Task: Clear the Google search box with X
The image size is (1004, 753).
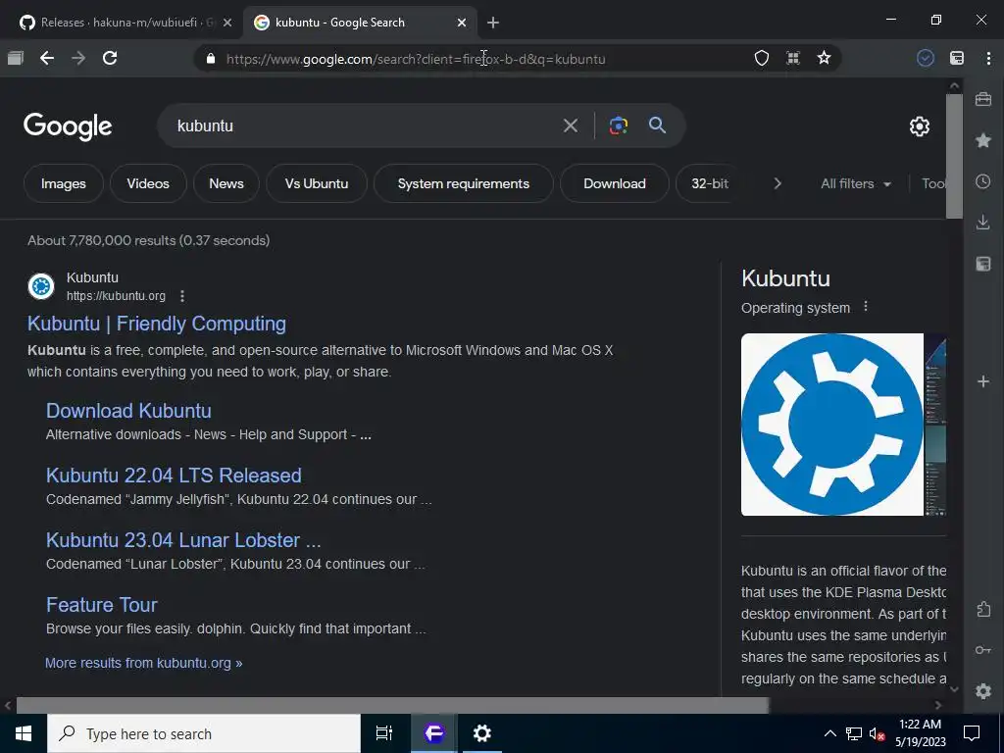Action: [x=571, y=125]
